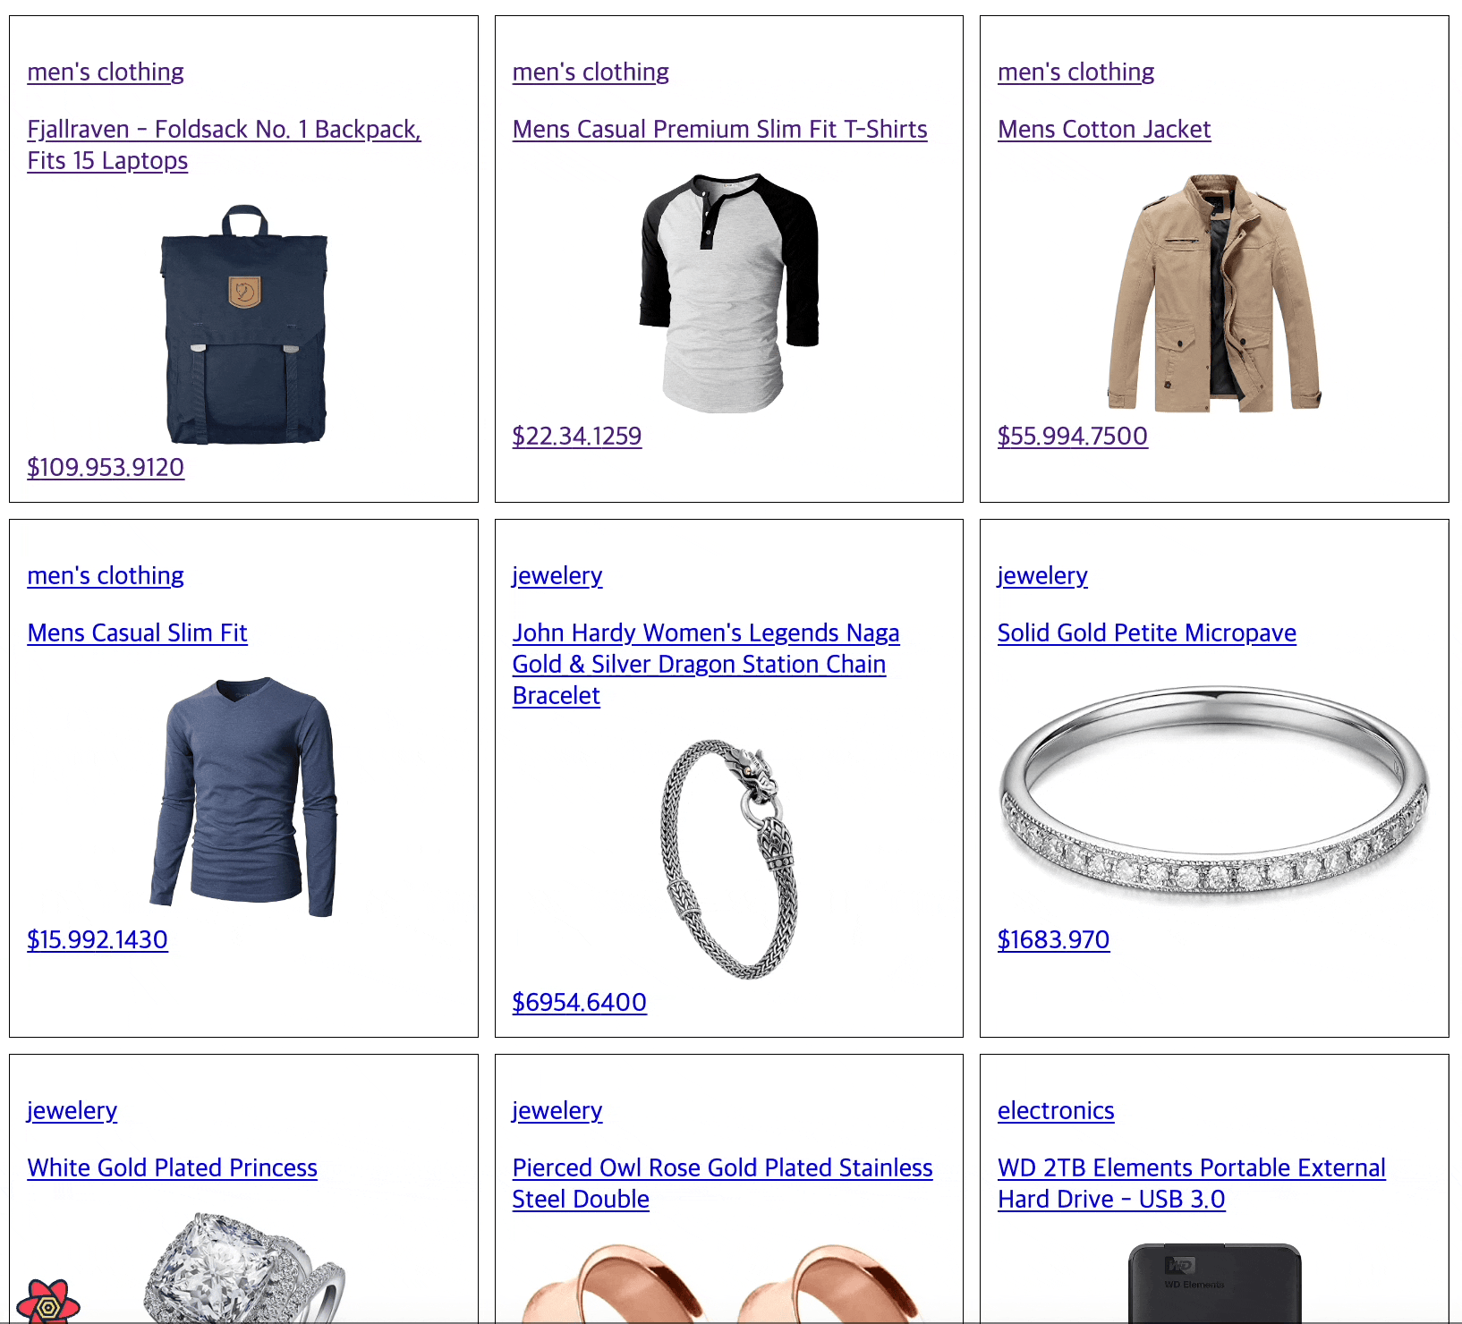Open the React Query devtools flower icon
1462x1324 pixels.
(48, 1302)
